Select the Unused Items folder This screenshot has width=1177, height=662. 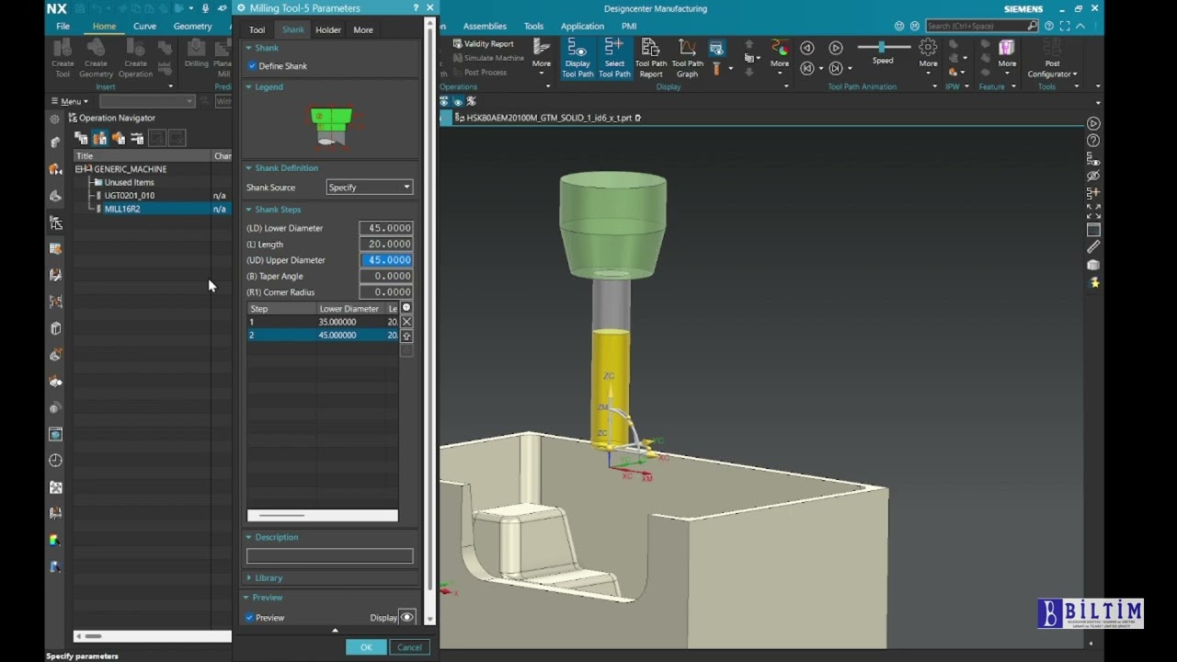[129, 182]
